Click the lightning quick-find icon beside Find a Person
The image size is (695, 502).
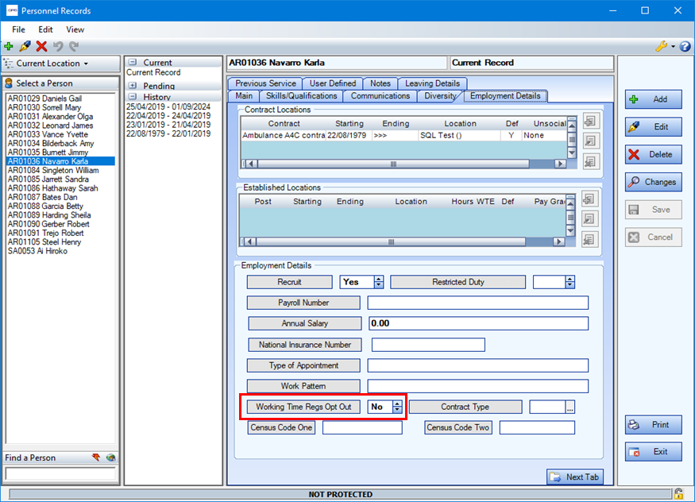[x=97, y=458]
